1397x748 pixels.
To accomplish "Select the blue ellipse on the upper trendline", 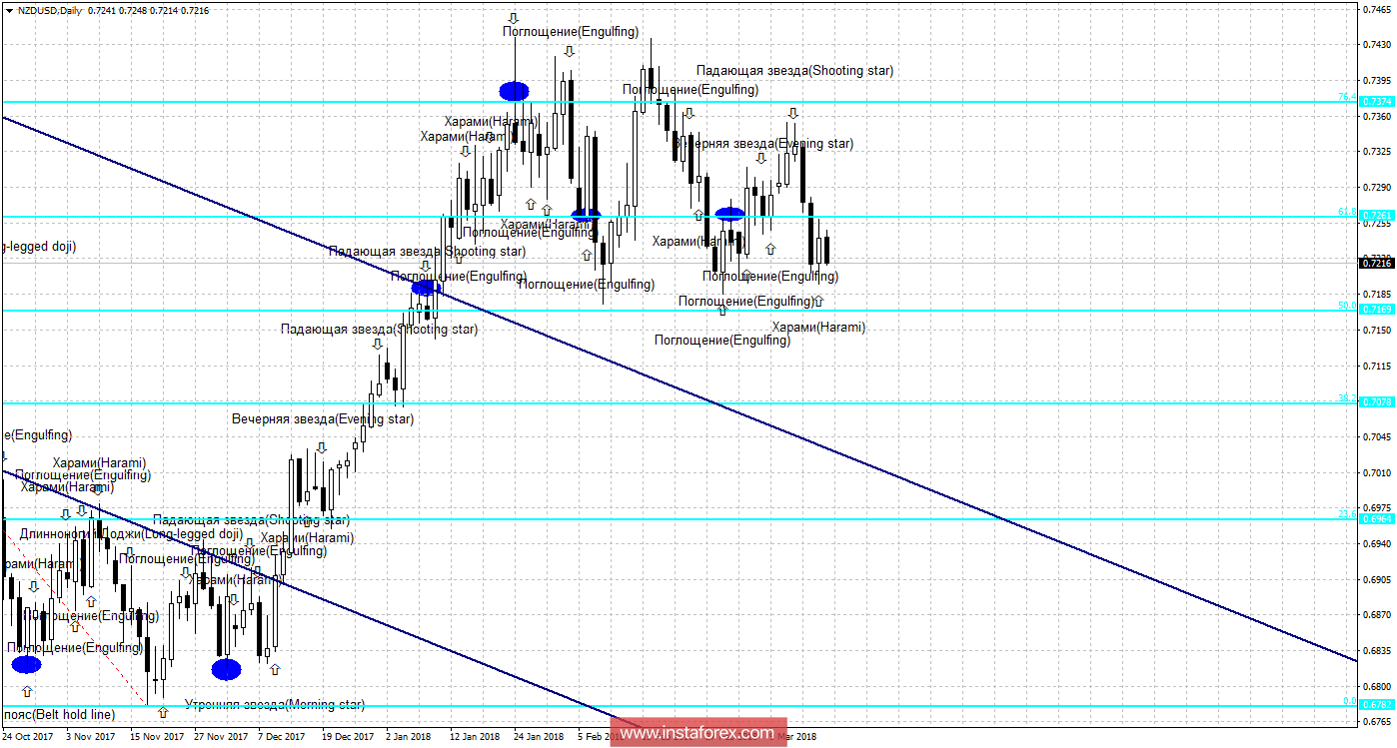I will point(427,288).
